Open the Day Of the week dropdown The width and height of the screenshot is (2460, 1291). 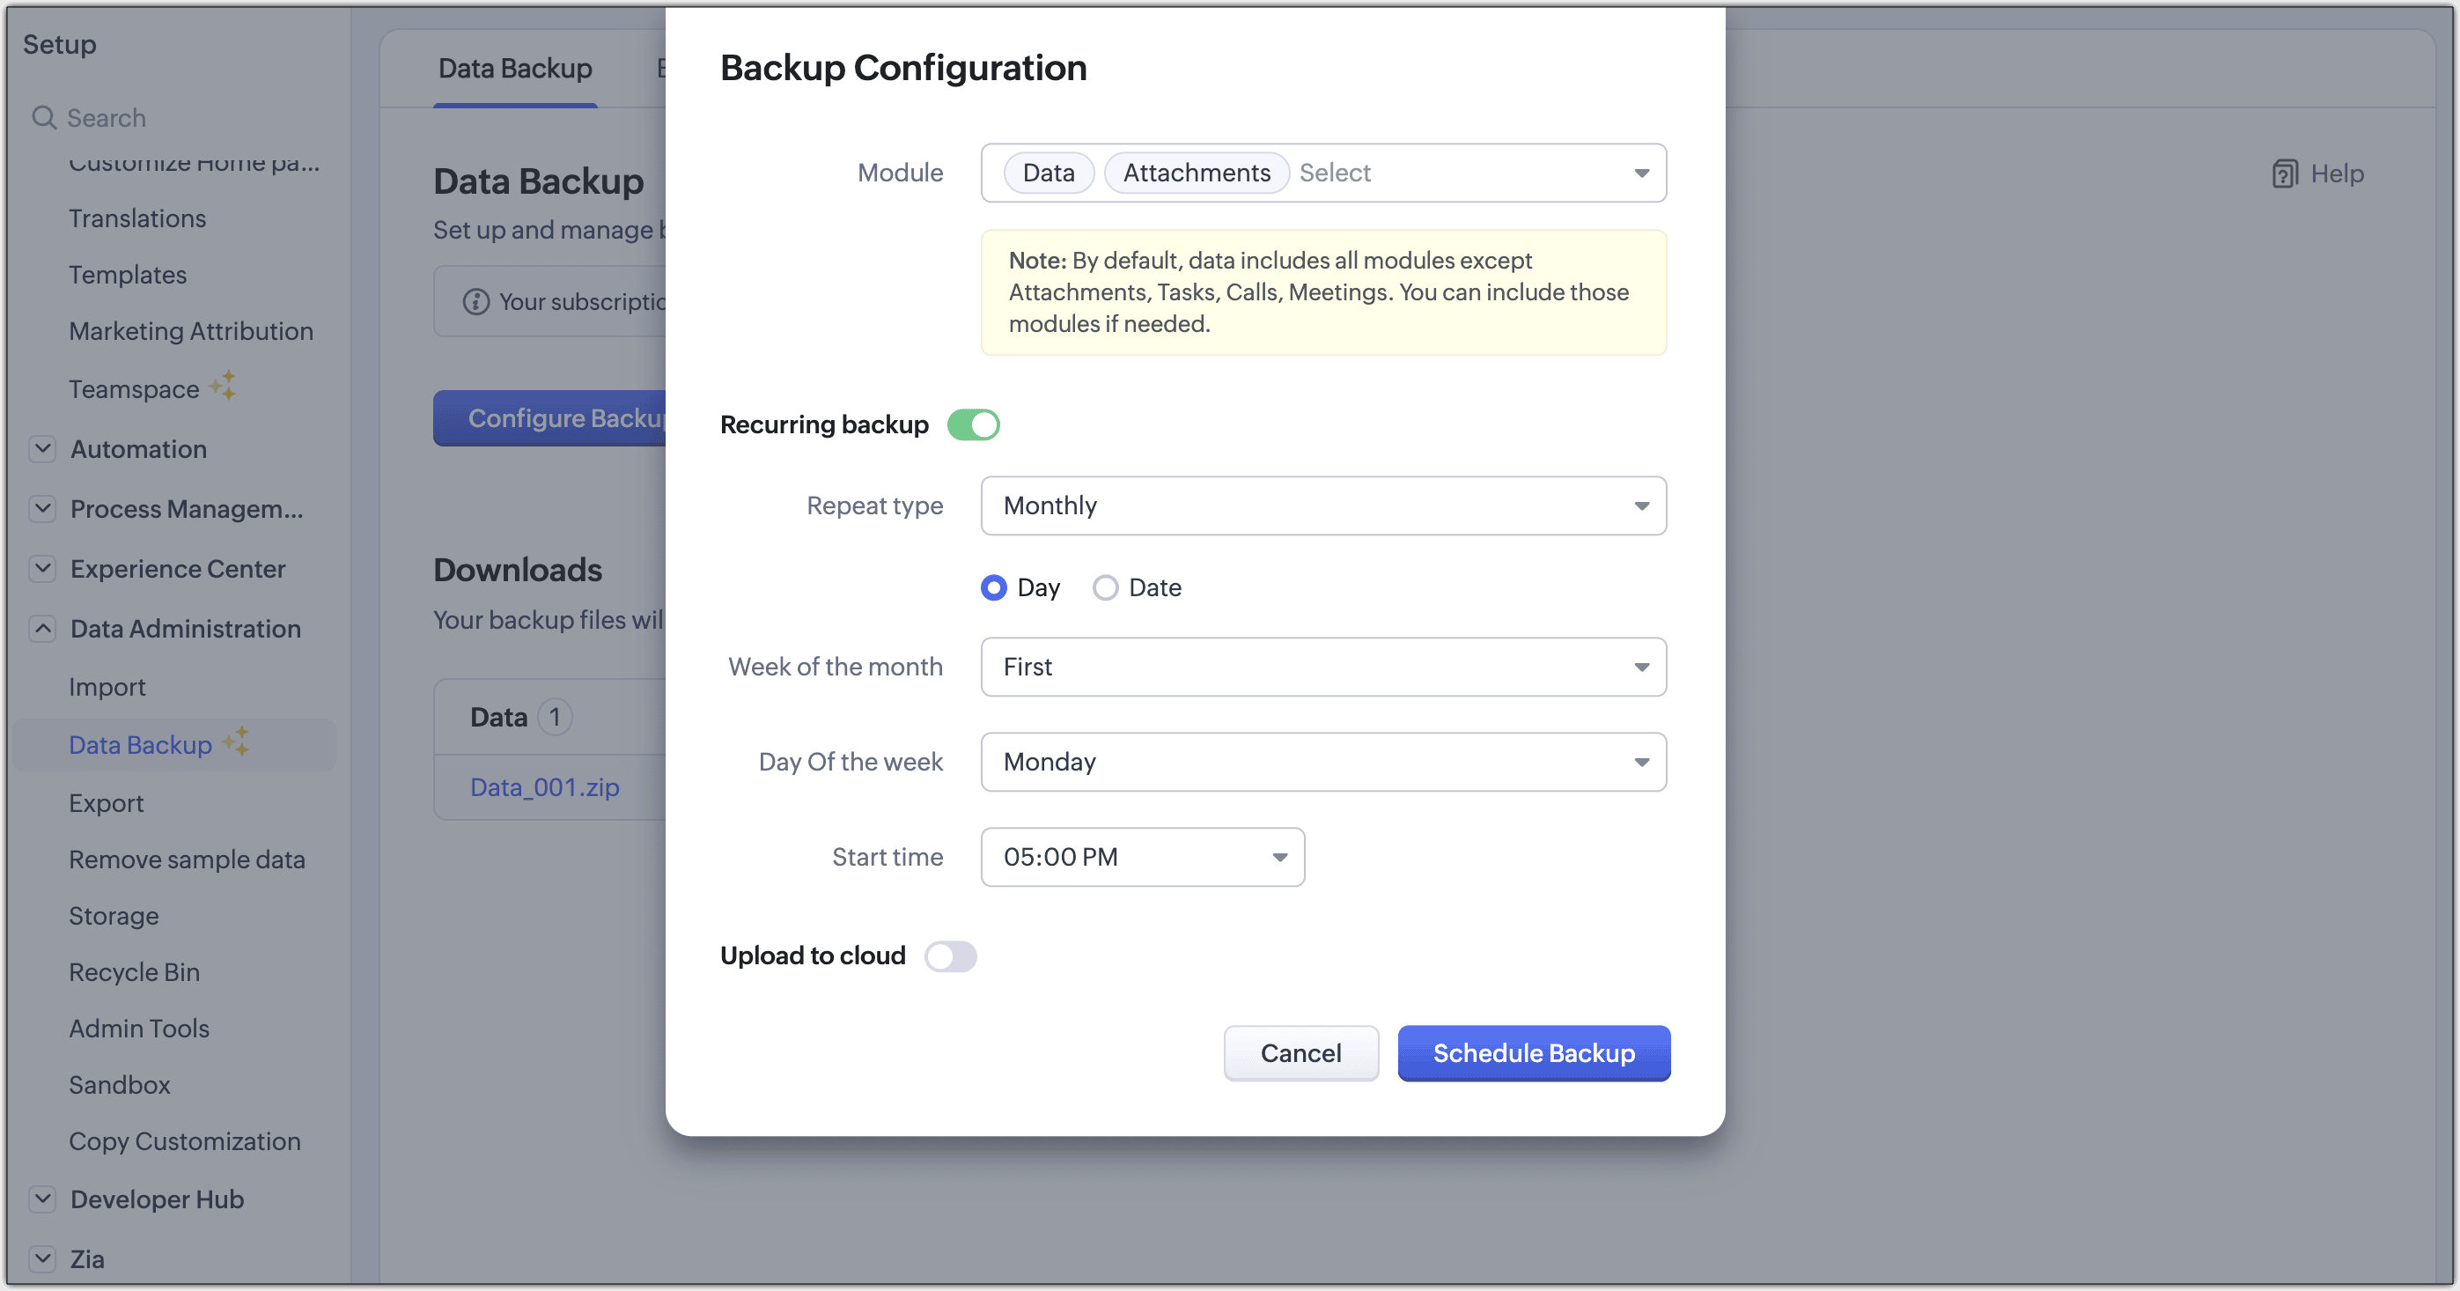(x=1323, y=762)
